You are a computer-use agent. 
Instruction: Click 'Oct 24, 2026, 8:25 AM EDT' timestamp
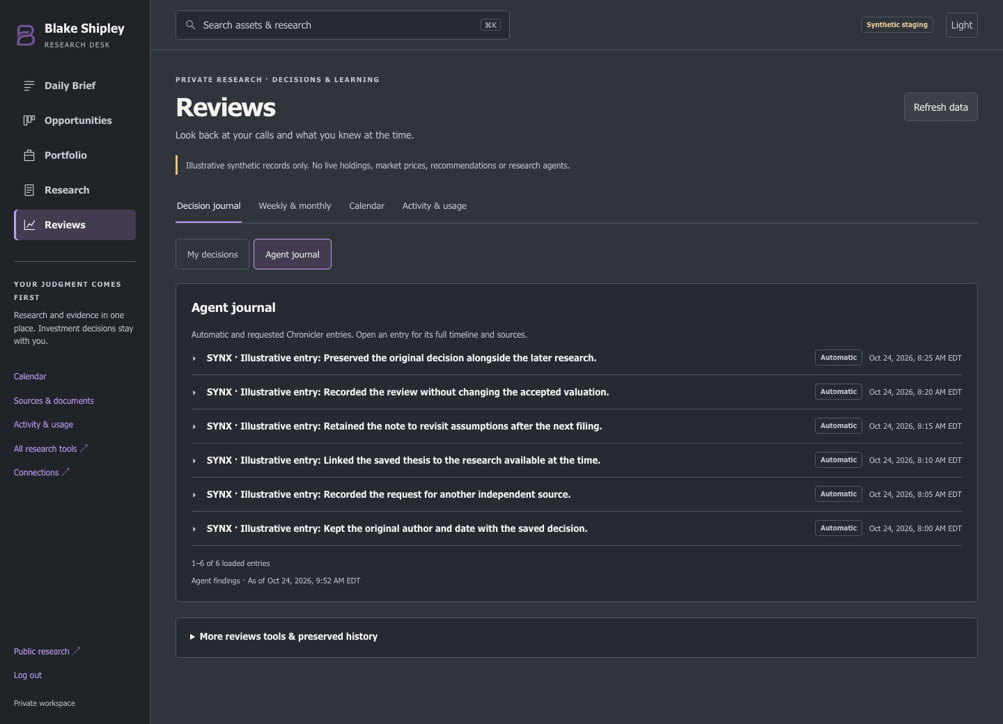915,358
